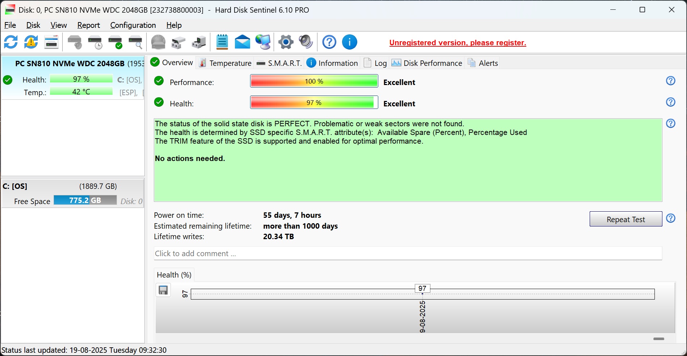Click the floppy save icon beside health graph
Screen dimensions: 687x356
(x=163, y=290)
